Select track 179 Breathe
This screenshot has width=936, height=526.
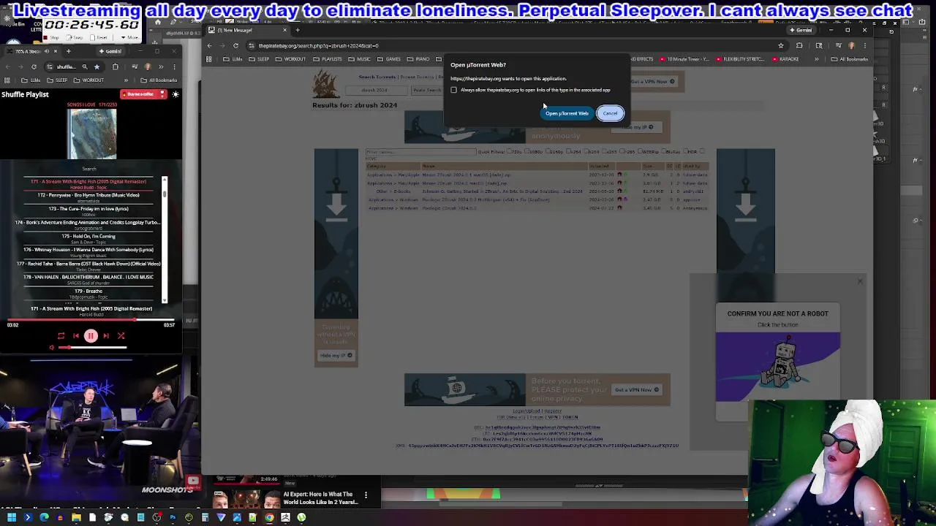pos(88,293)
